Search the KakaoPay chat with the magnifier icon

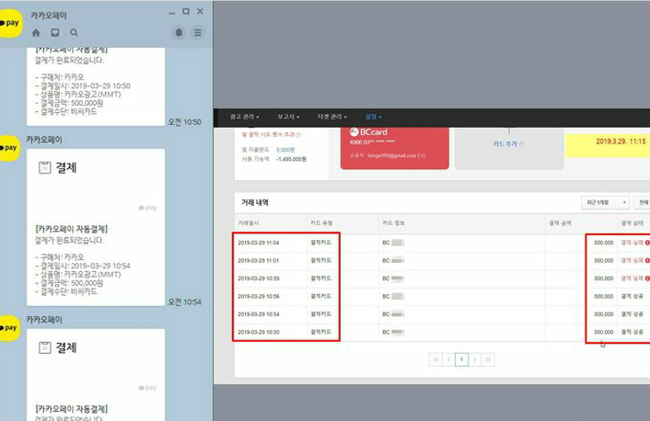click(x=74, y=33)
